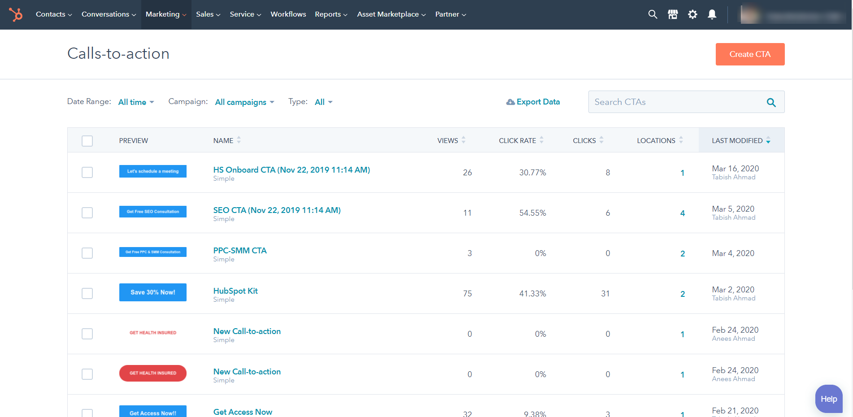Open the settings gear icon

pos(692,14)
